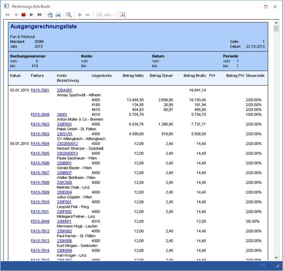Jump to last report page
This screenshot has width=283, height=271.
coord(39,15)
